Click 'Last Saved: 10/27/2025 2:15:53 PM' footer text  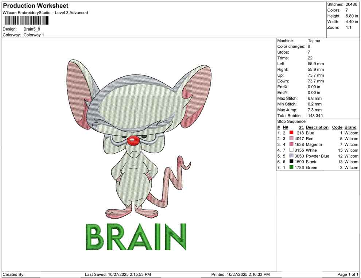pyautogui.click(x=118, y=274)
